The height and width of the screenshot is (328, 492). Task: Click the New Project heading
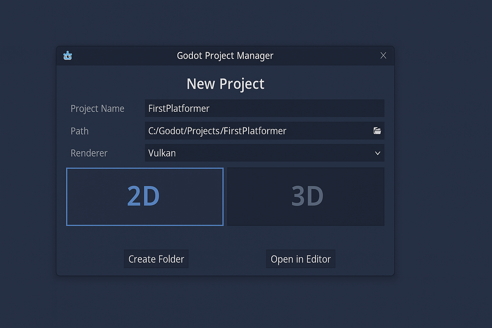(225, 84)
